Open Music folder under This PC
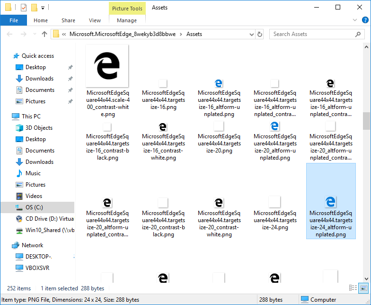371x305 pixels. pyautogui.click(x=33, y=173)
